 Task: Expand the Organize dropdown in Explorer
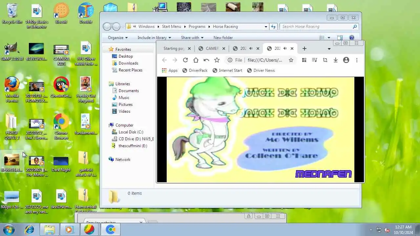tap(117, 38)
